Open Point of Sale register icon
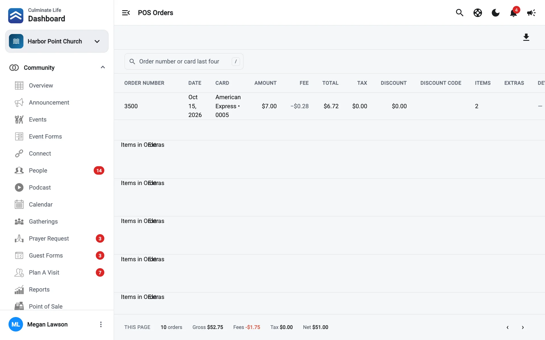The width and height of the screenshot is (545, 340). [x=19, y=306]
